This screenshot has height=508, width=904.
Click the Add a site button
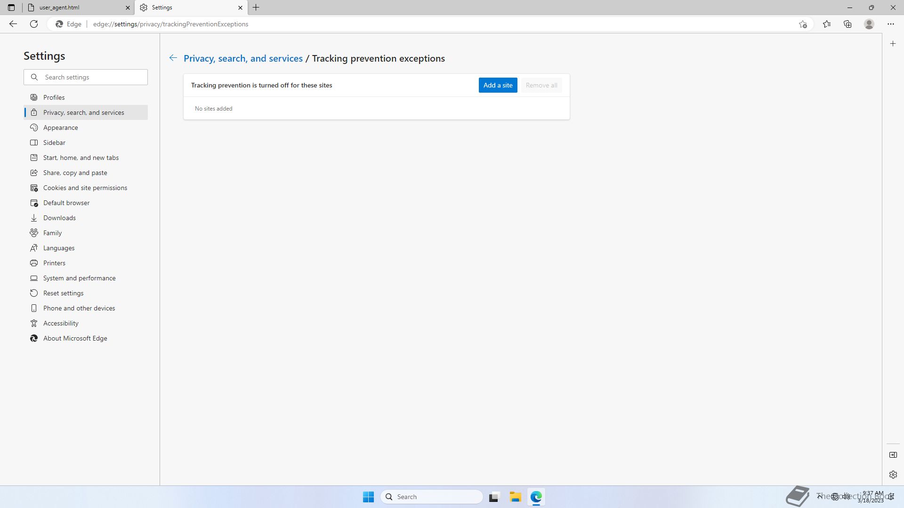point(498,85)
